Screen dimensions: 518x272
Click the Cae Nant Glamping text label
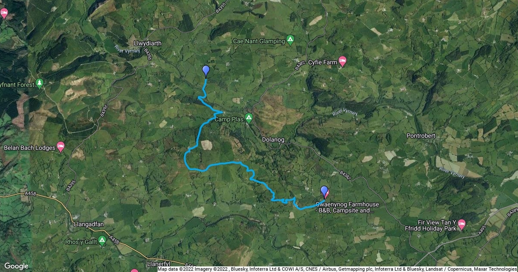pyautogui.click(x=259, y=41)
